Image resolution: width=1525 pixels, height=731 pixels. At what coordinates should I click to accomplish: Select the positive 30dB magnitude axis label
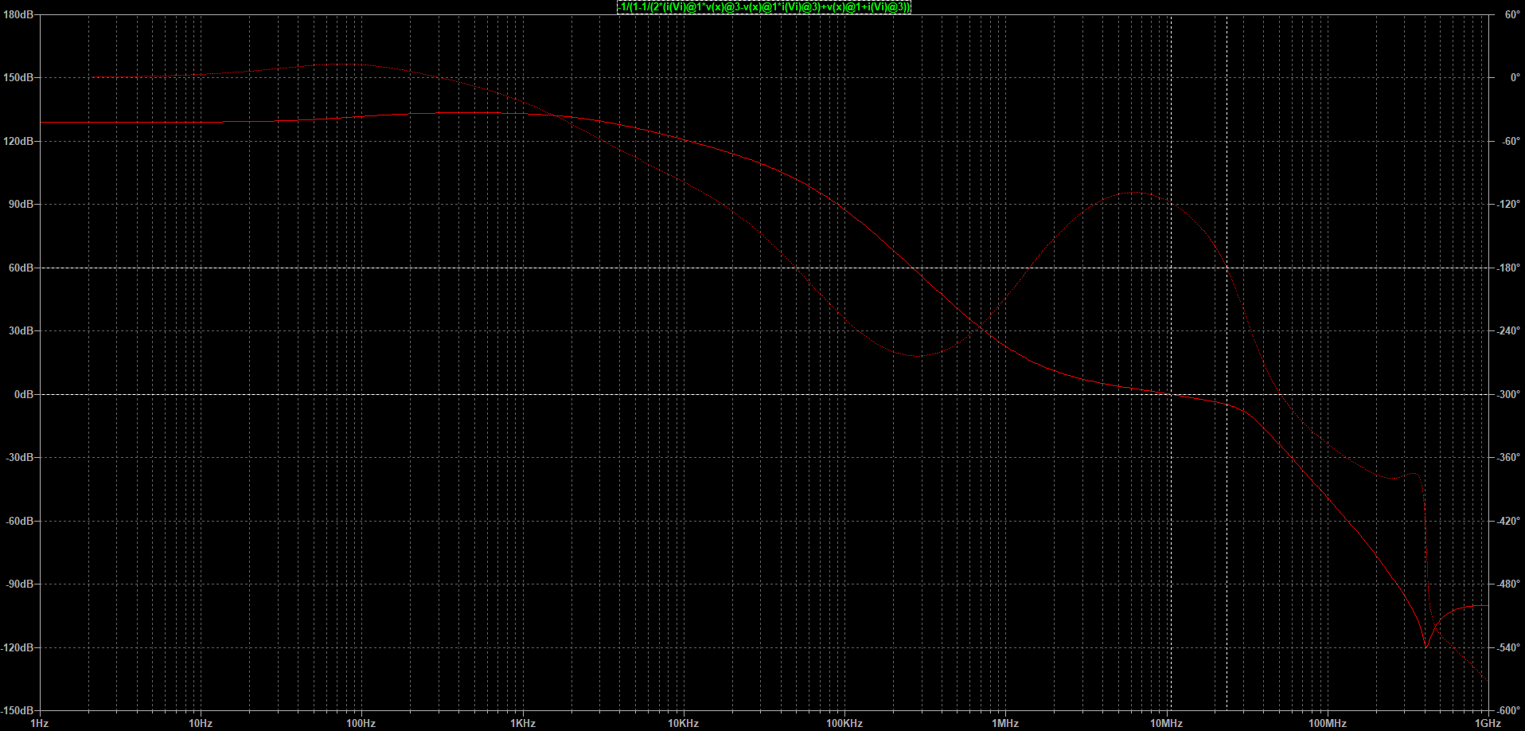[x=20, y=331]
